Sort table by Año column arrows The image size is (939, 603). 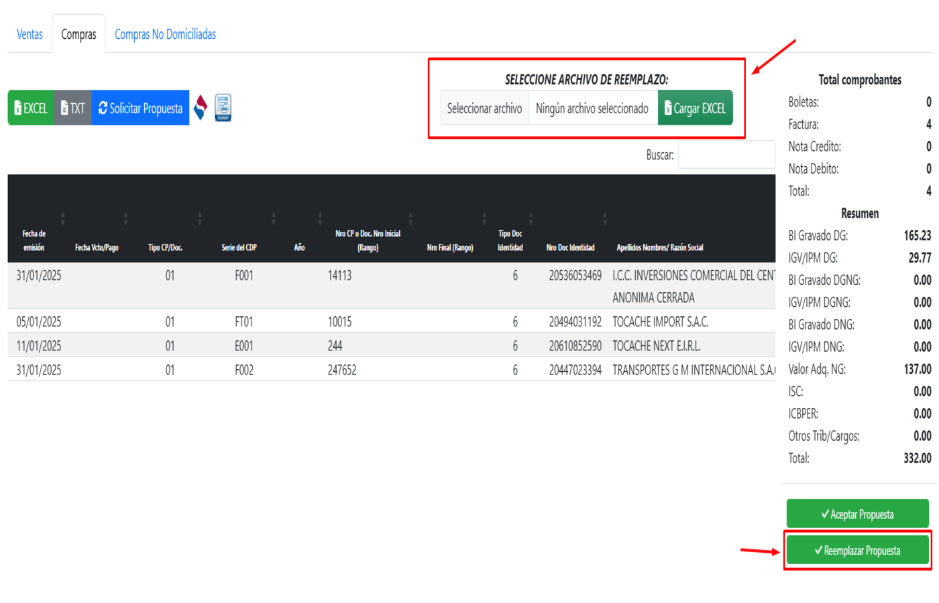click(x=320, y=218)
